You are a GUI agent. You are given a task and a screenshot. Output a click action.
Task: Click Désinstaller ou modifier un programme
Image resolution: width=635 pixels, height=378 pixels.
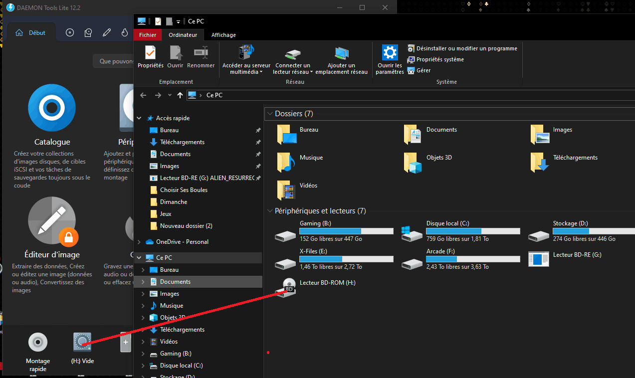pyautogui.click(x=462, y=48)
